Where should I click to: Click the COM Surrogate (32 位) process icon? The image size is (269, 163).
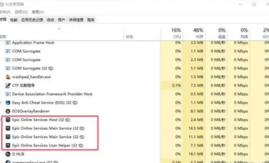8,68
